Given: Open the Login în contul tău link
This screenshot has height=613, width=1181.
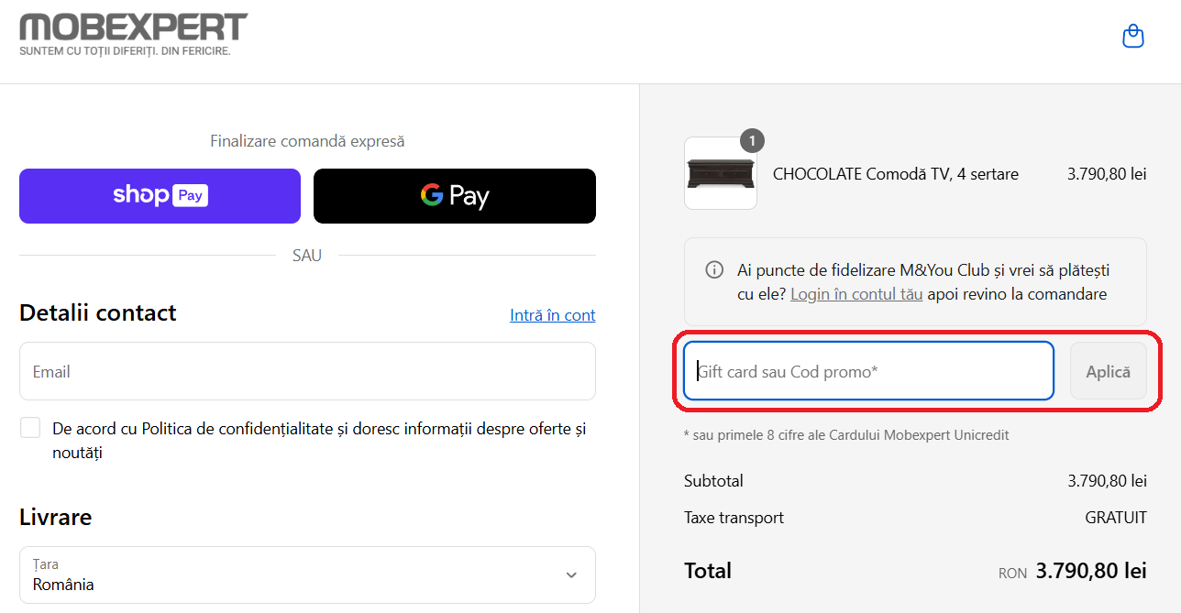Looking at the screenshot, I should click(x=856, y=294).
